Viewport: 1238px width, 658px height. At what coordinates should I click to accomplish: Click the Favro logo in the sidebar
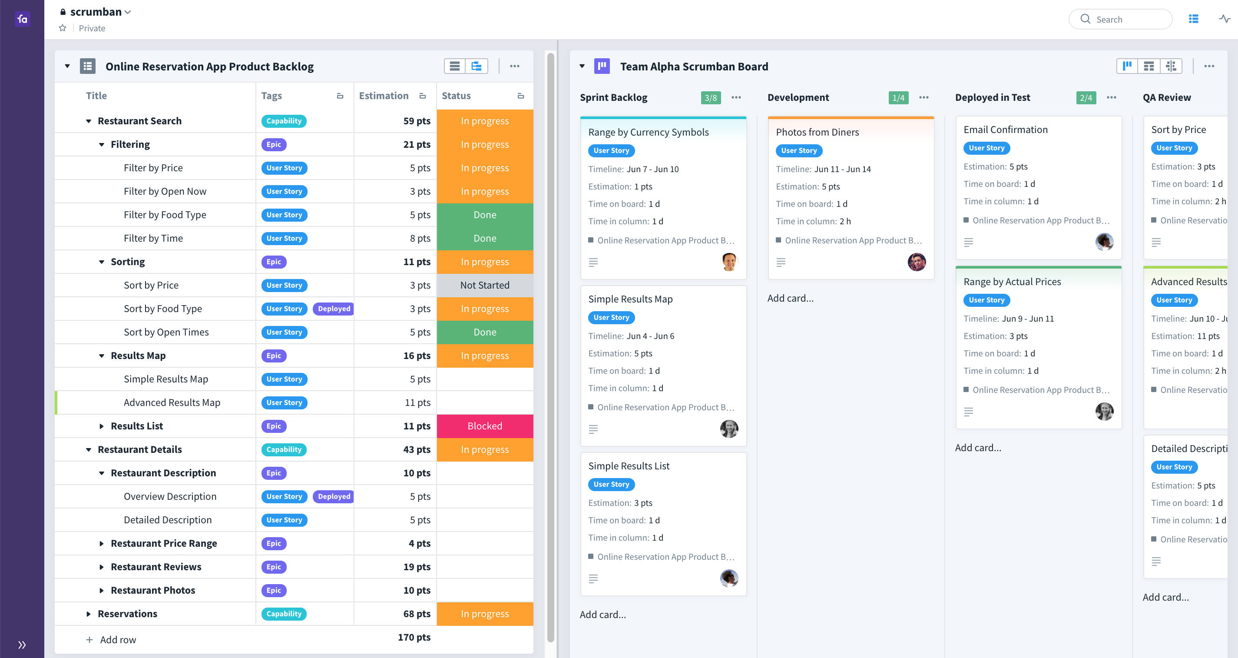[x=22, y=19]
